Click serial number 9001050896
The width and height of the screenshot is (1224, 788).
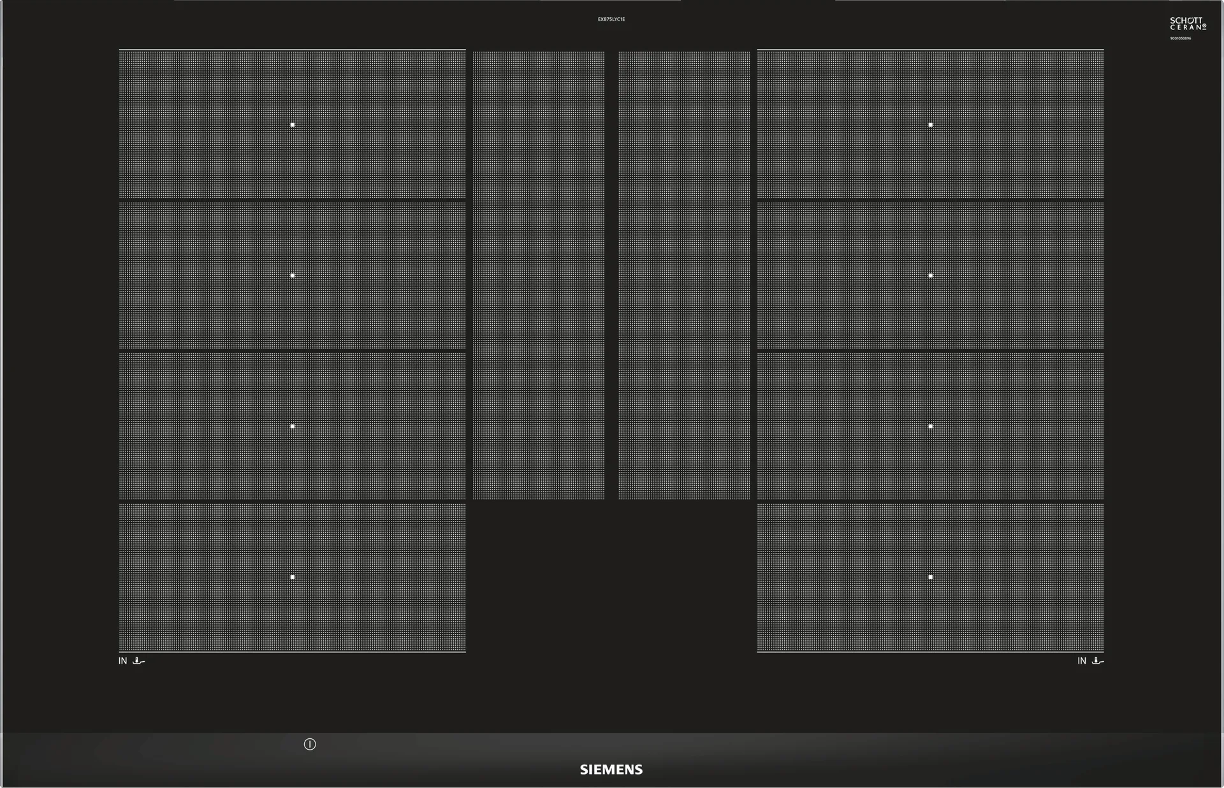1180,38
